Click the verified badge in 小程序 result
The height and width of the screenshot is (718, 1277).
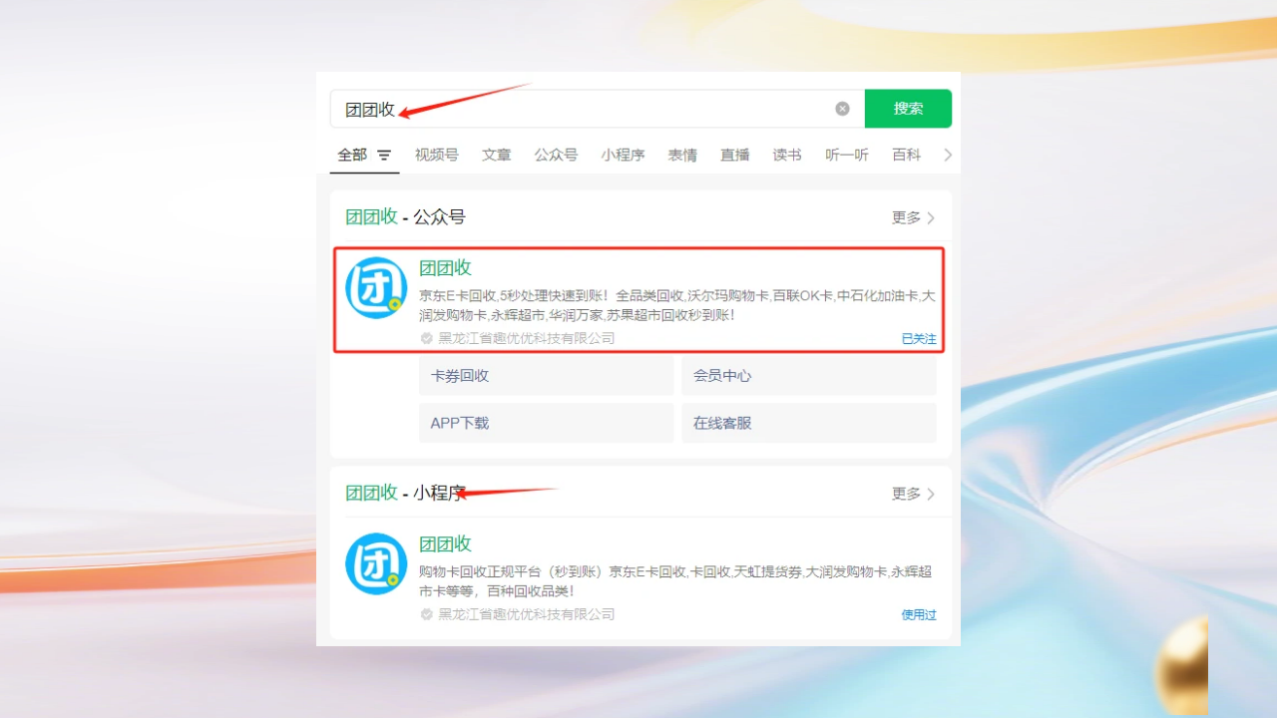(427, 614)
